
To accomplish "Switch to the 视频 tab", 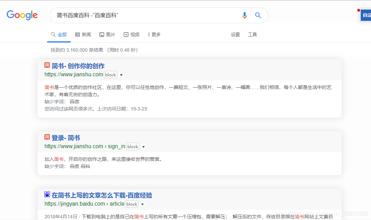I will tap(132, 35).
